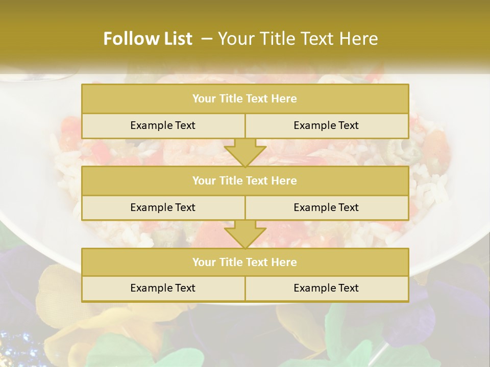Click the left Example Text cell in the first block
Image resolution: width=490 pixels, height=367 pixels.
coord(163,126)
